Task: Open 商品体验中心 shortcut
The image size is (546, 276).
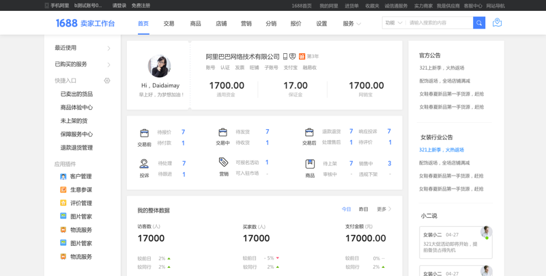Action: click(76, 107)
